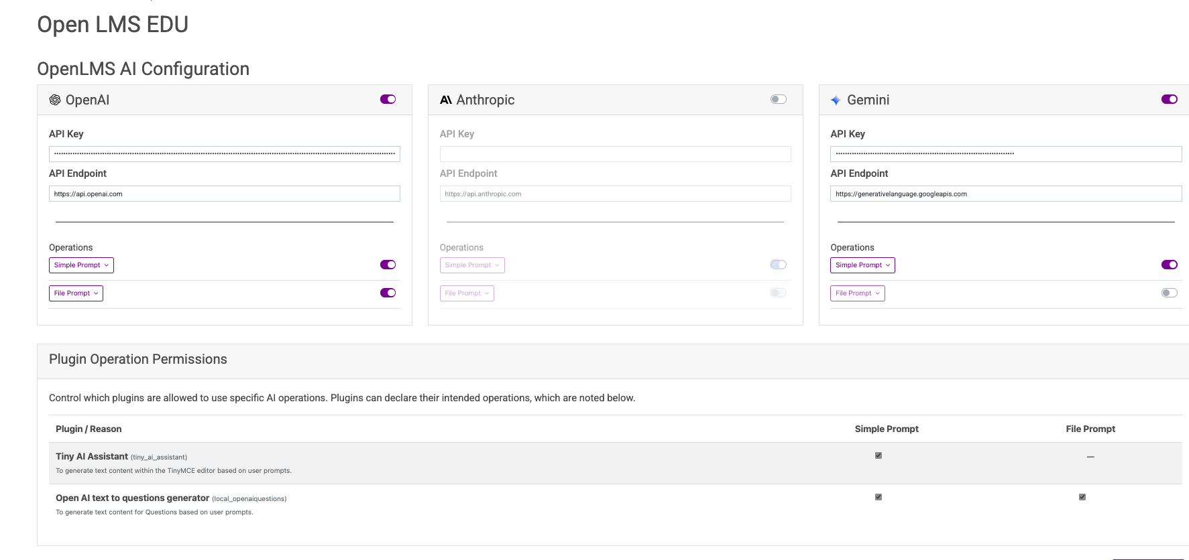This screenshot has height=560, width=1189.
Task: Click the Gemini panel title text
Action: [868, 100]
